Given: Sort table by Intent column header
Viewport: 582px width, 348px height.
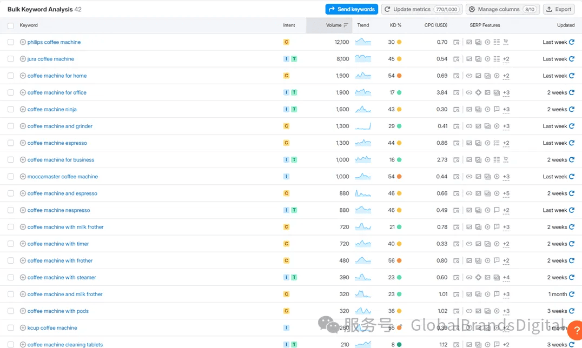Looking at the screenshot, I should (x=289, y=25).
